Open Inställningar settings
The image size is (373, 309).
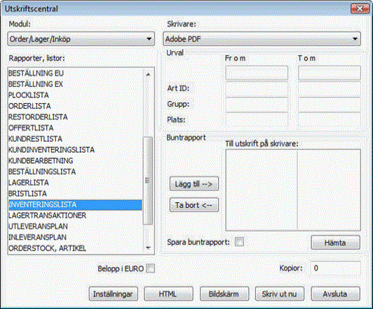[114, 294]
